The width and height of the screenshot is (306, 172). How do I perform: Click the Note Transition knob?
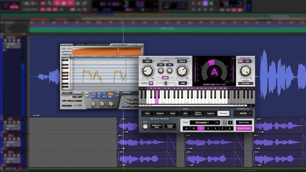pyautogui.click(x=182, y=71)
